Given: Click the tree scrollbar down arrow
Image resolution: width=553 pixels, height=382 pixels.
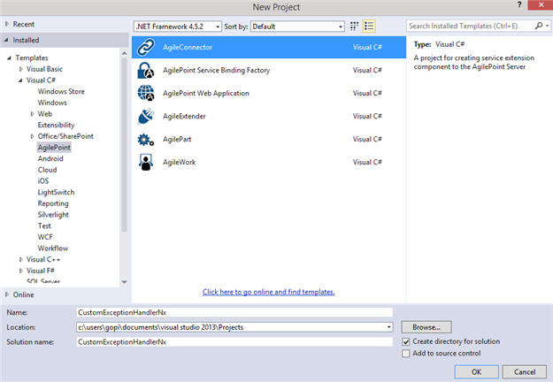Looking at the screenshot, I should [124, 282].
